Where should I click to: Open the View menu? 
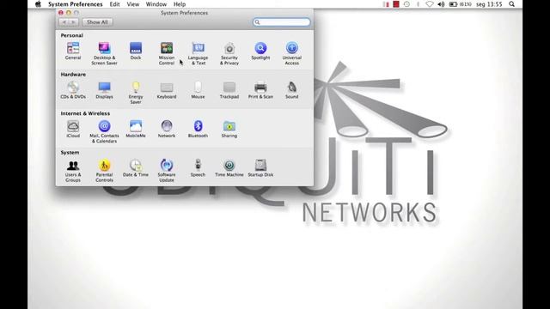click(x=133, y=4)
